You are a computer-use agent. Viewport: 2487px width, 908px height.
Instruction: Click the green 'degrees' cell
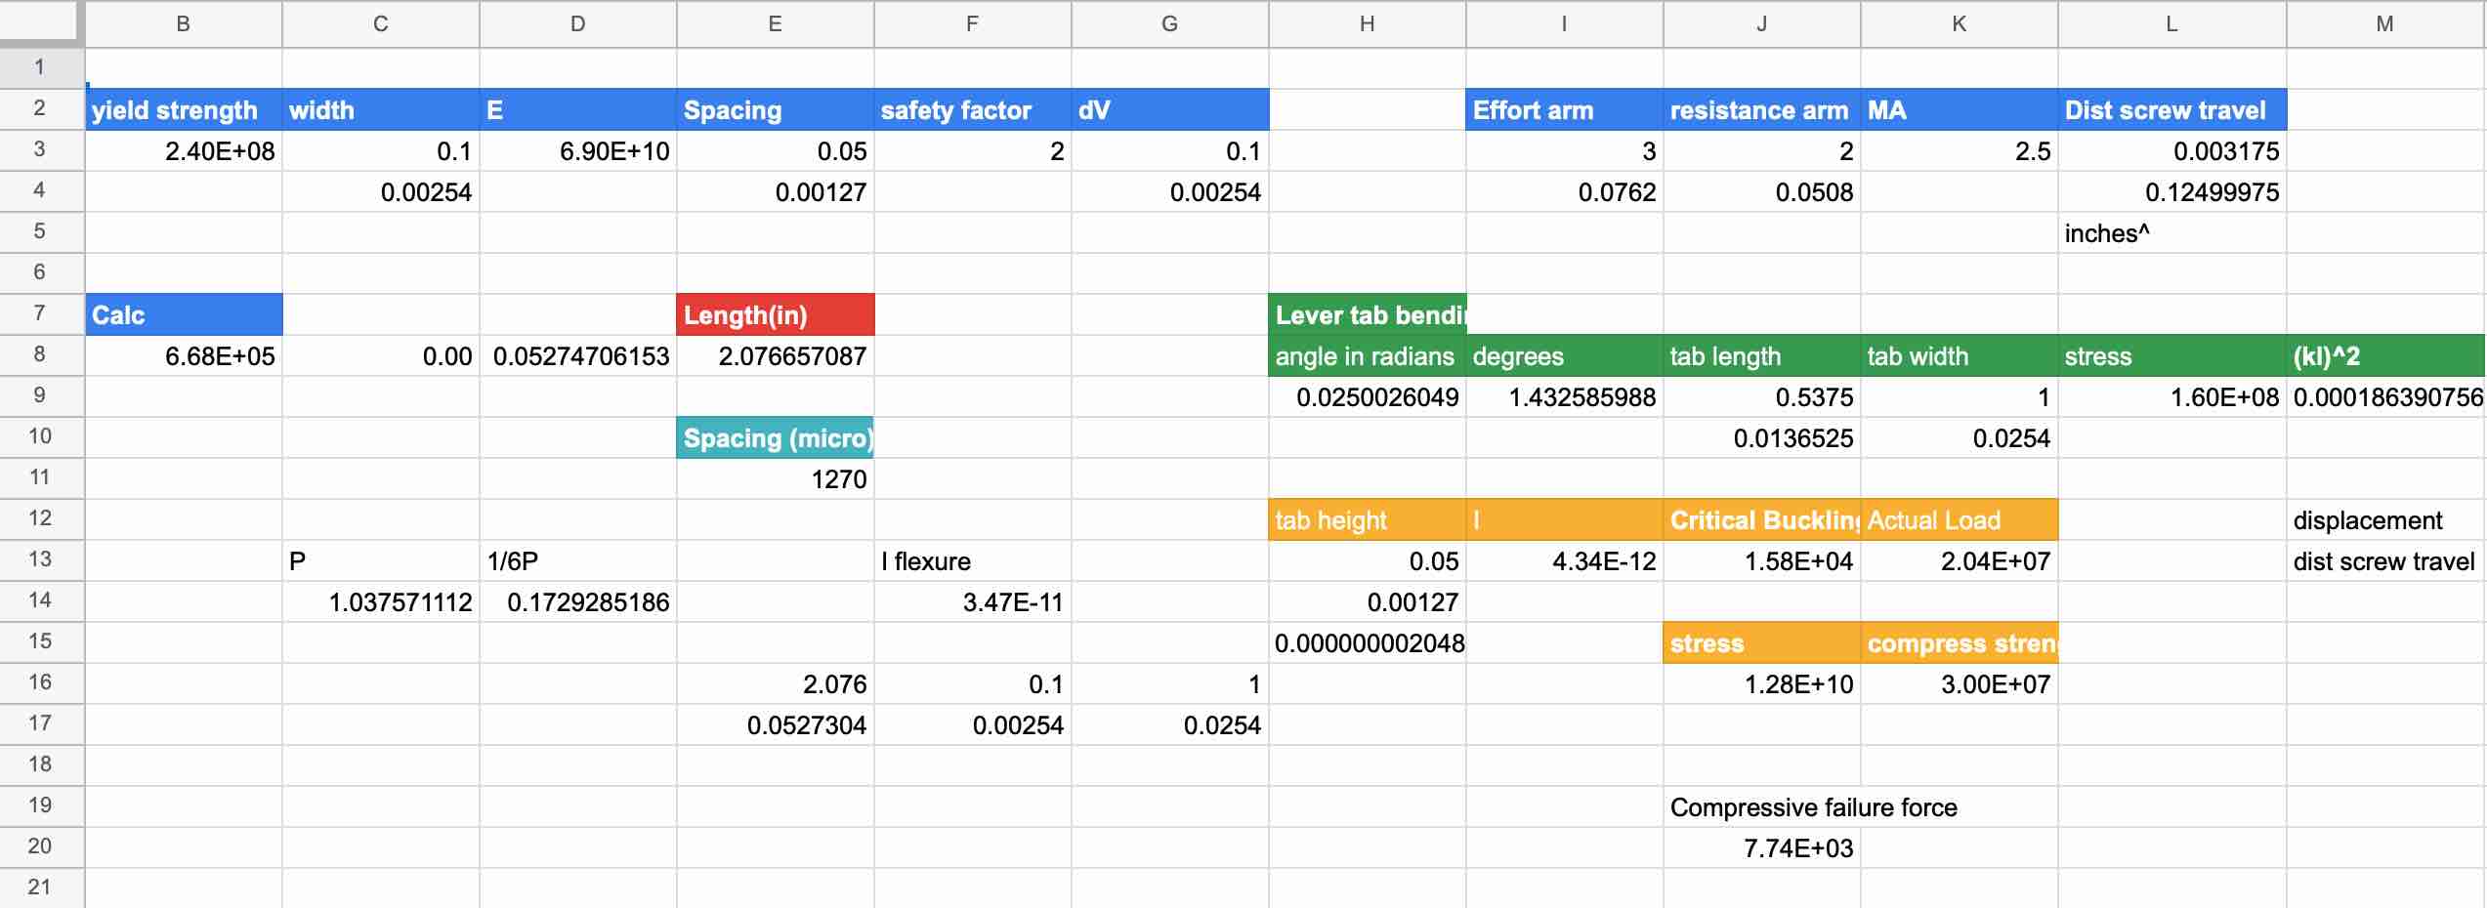[x=1565, y=356]
